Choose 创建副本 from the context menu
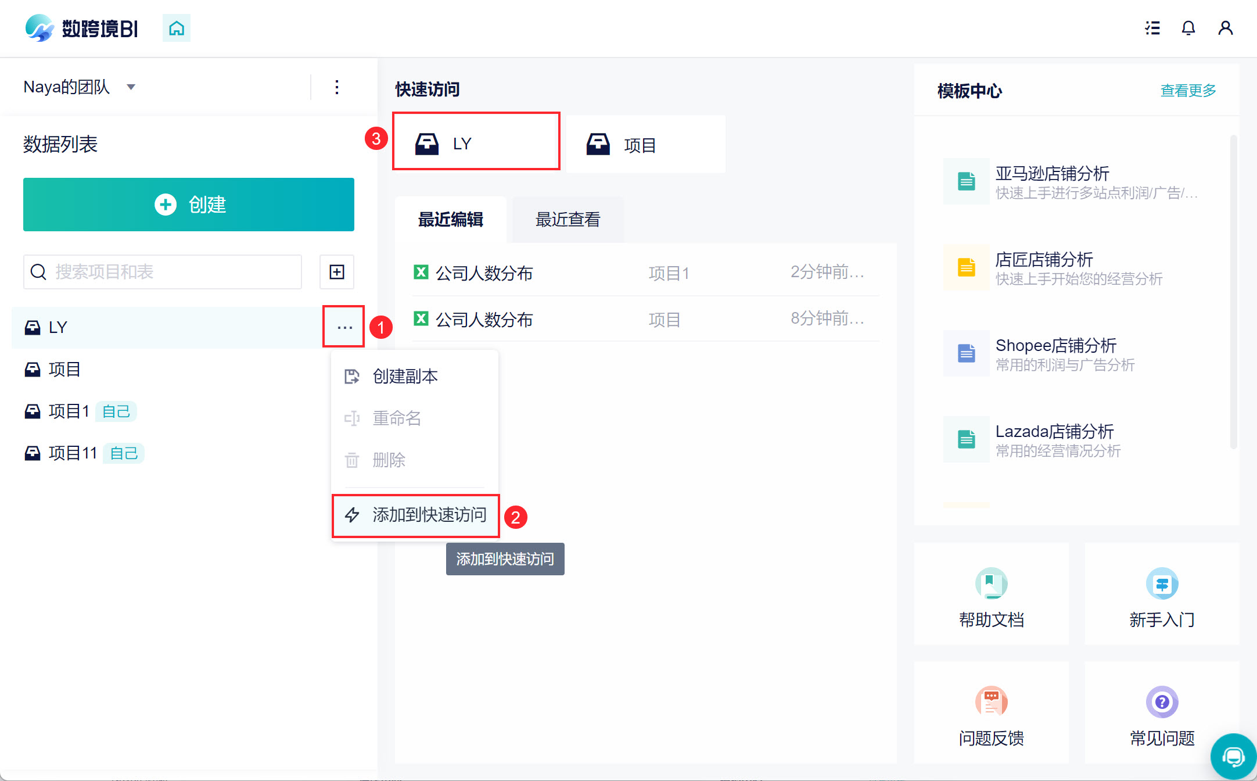 (x=405, y=377)
